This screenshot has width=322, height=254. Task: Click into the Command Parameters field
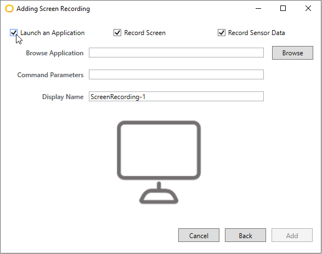[x=176, y=74]
